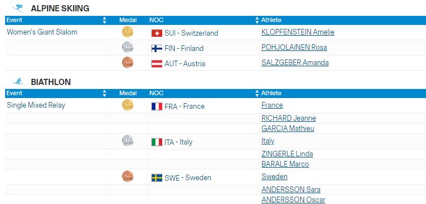Viewport: 426px width, 204px height.
Task: Click the Alpine Skiing skier icon
Action: (x=18, y=8)
